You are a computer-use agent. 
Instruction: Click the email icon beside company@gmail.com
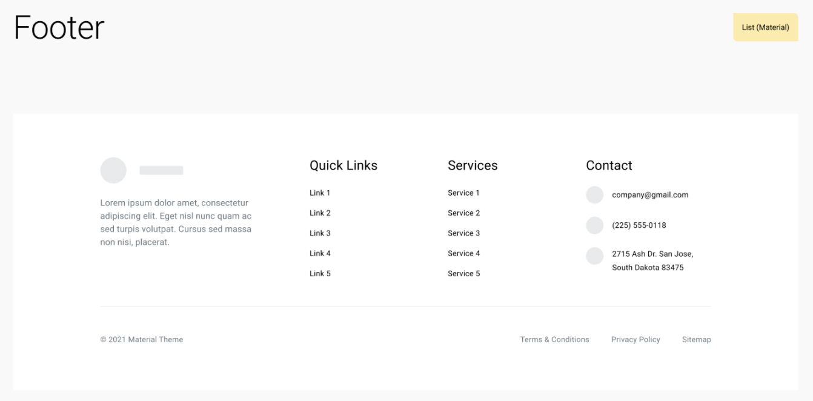coord(595,195)
